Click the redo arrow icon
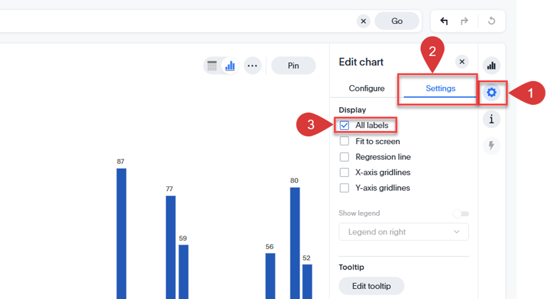This screenshot has width=546, height=299. (x=465, y=21)
